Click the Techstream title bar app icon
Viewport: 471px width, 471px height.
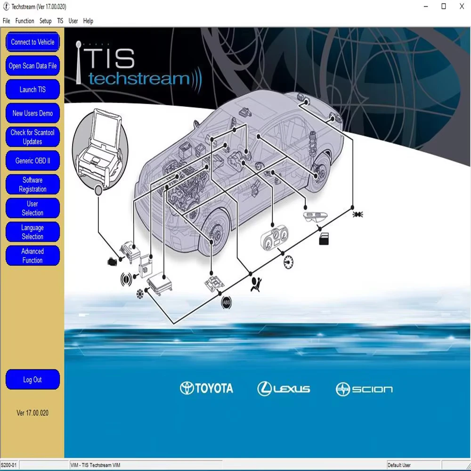pyautogui.click(x=6, y=6)
